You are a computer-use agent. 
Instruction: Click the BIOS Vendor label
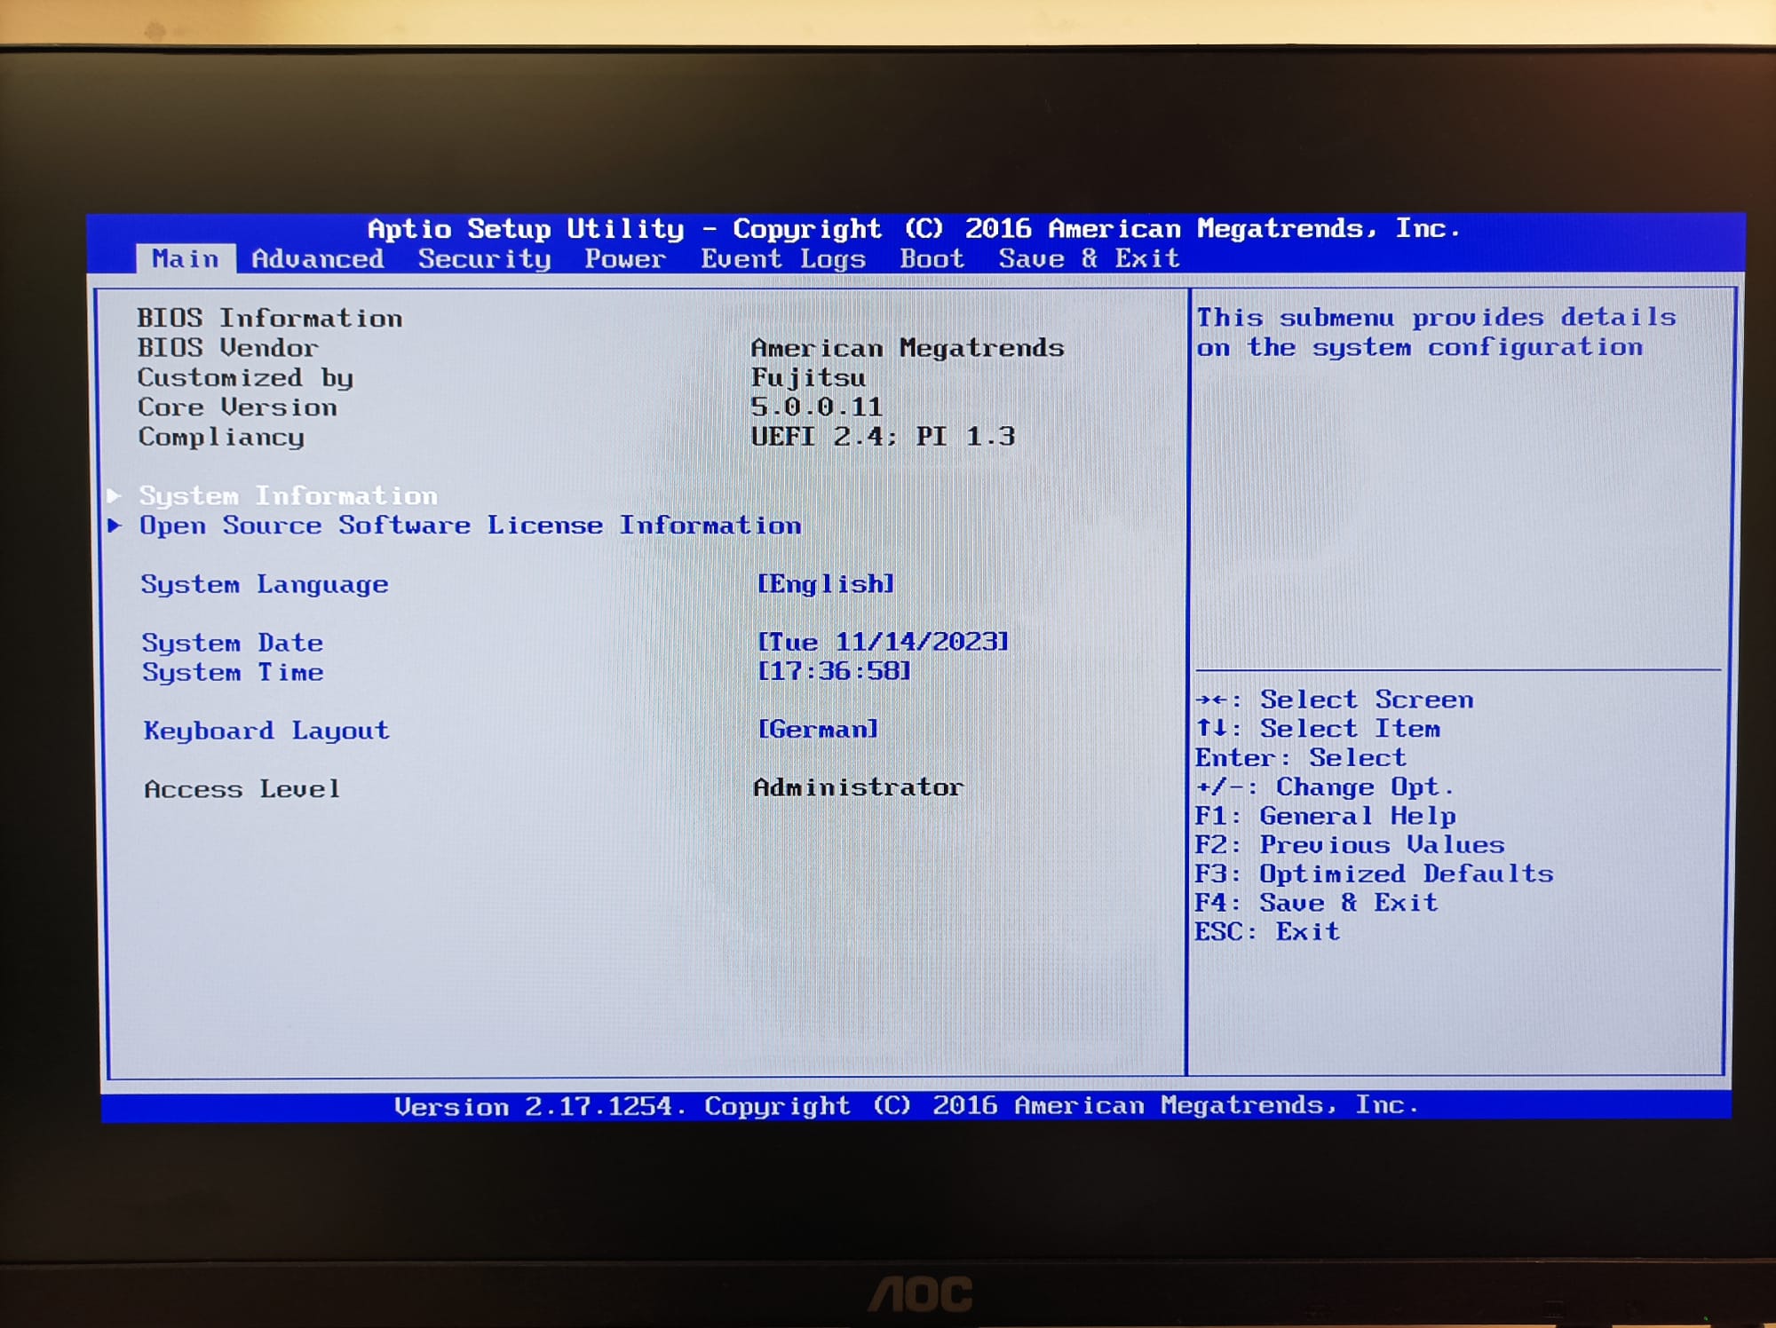pos(227,347)
